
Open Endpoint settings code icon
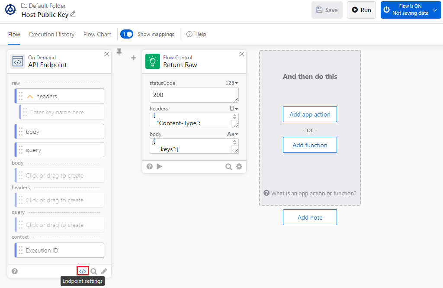click(83, 271)
